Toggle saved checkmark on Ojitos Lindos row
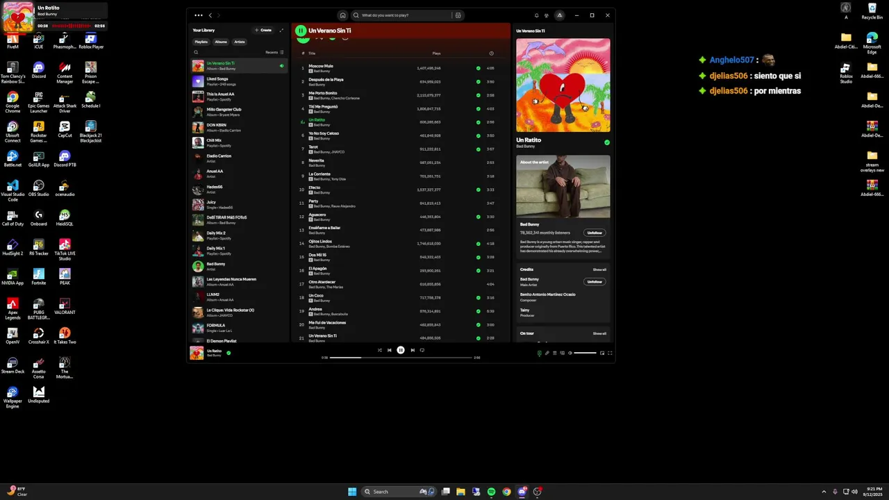The image size is (889, 500). [478, 244]
